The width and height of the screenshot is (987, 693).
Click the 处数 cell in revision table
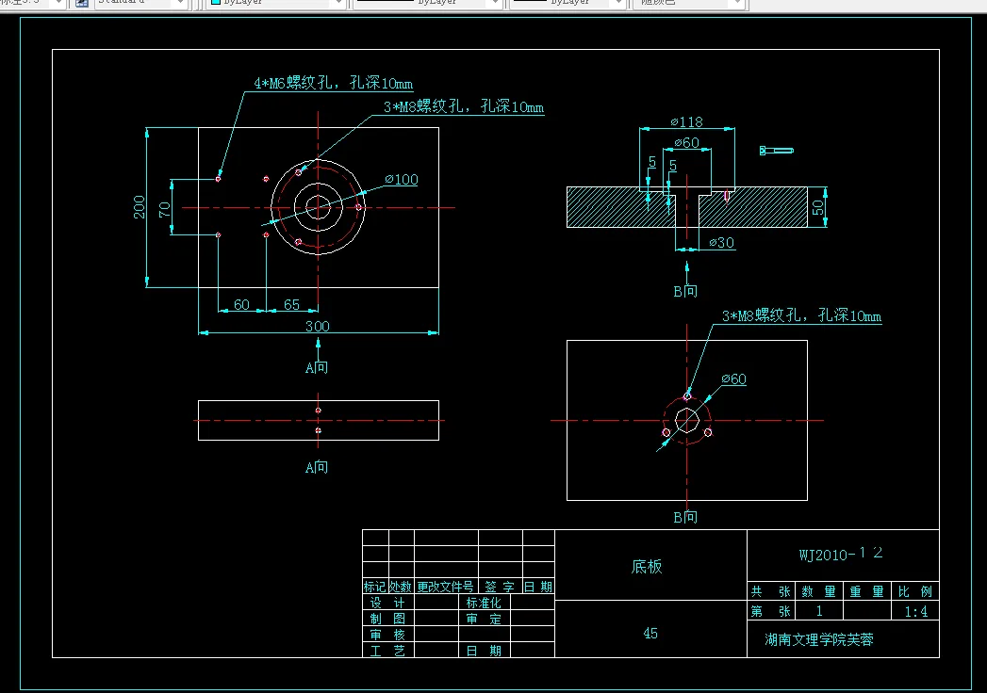pos(401,586)
